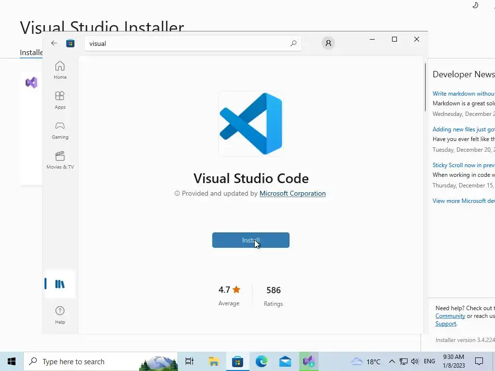The image size is (495, 371).
Task: Open the Installed tab in Visual Studio Installer
Action: pos(31,52)
